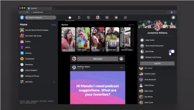194x110 pixels.
Task: Click the facebook.com address bar
Action: pos(98,12)
